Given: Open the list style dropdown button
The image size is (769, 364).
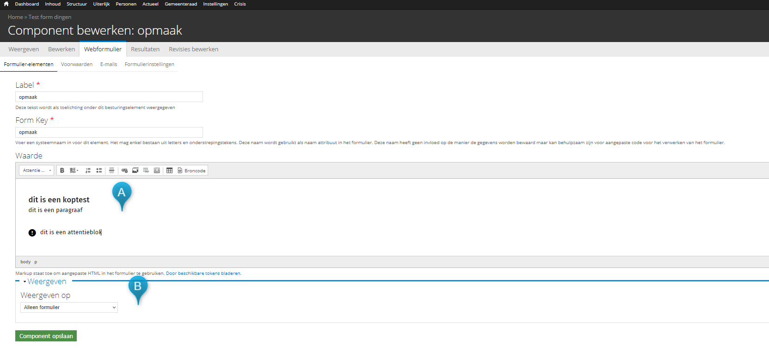Looking at the screenshot, I should [74, 170].
